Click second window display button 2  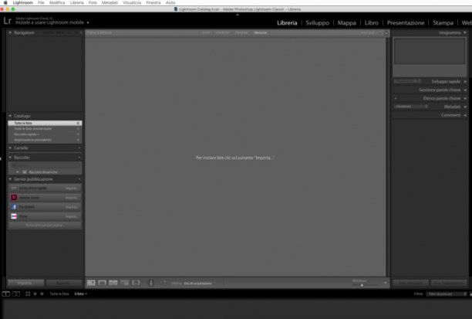pos(16,294)
